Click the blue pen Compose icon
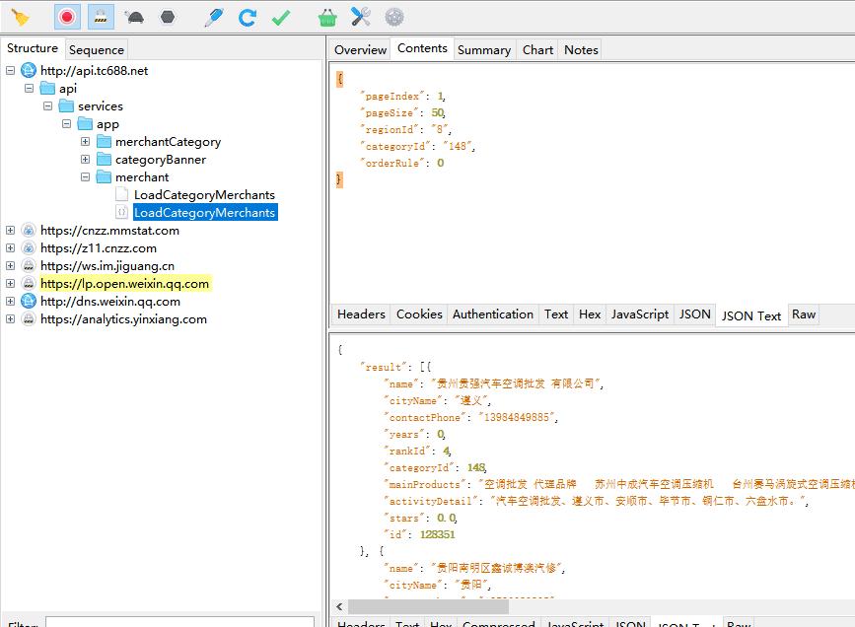855x627 pixels. 214,17
